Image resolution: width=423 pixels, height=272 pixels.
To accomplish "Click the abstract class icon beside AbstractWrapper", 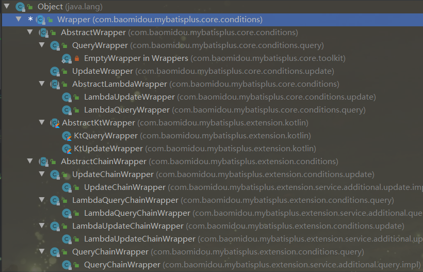I will click(44, 33).
